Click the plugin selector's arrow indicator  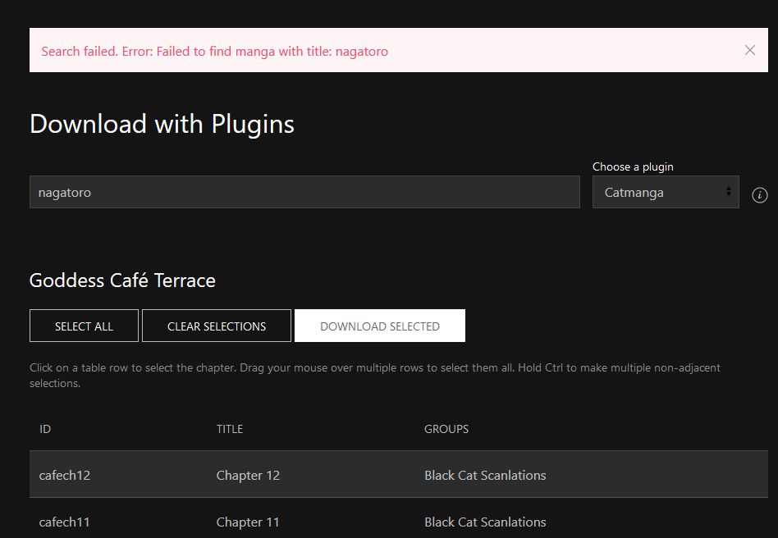(728, 192)
